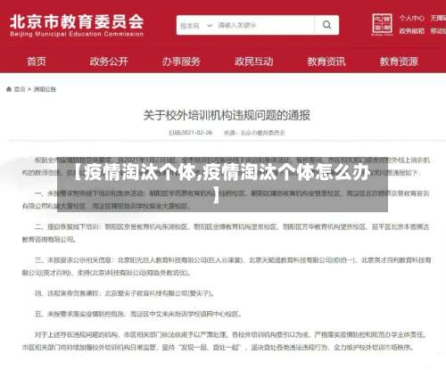Click paragraph four starting 四、违规宣传竞赛课程

coord(124,293)
